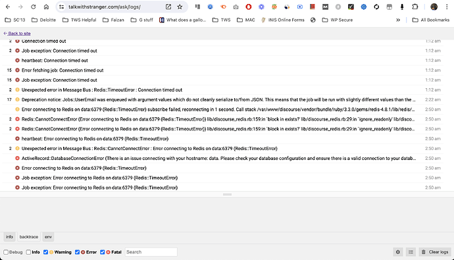Open the red book extension icon
The image size is (454, 260).
click(312, 7)
